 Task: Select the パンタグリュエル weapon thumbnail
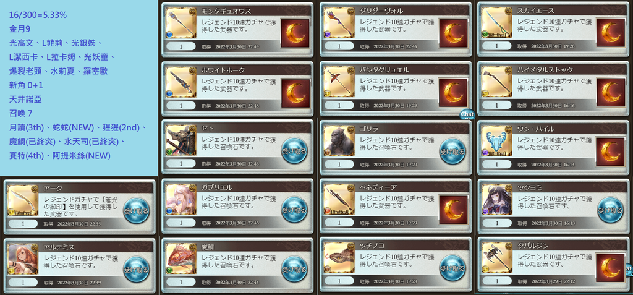coord(339,82)
